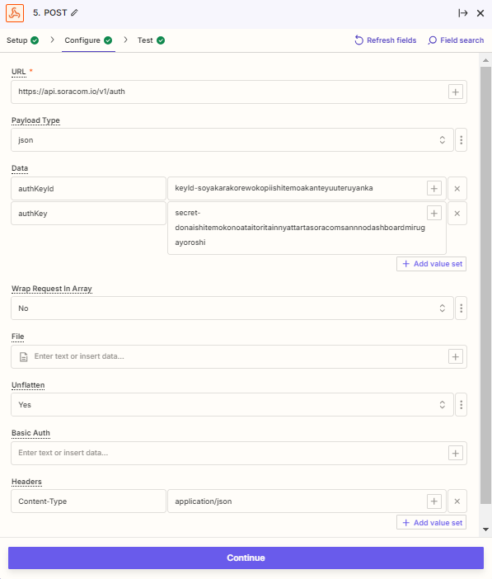The image size is (492, 579).
Task: Expand the Wrap Request In Array dropdown
Action: (x=232, y=308)
